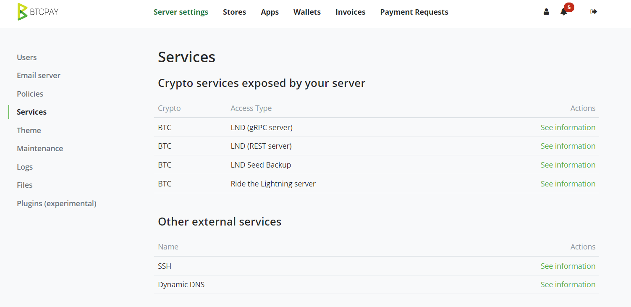Select Policies in the sidebar

(x=30, y=94)
